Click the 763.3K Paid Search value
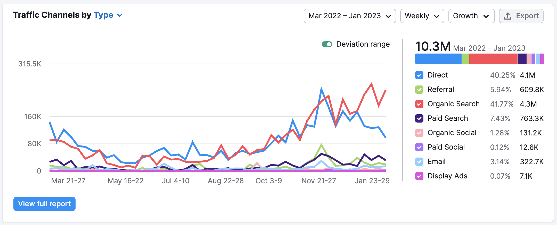557x225 pixels. click(532, 118)
